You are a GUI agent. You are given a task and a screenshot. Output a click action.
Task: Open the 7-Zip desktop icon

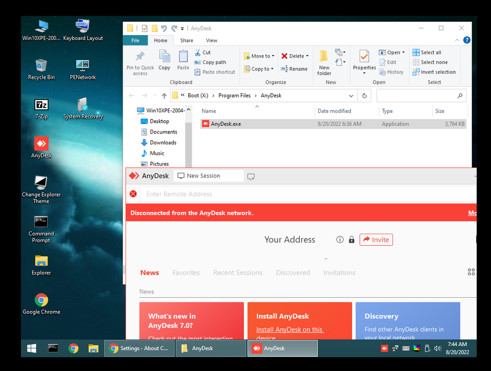pos(41,109)
